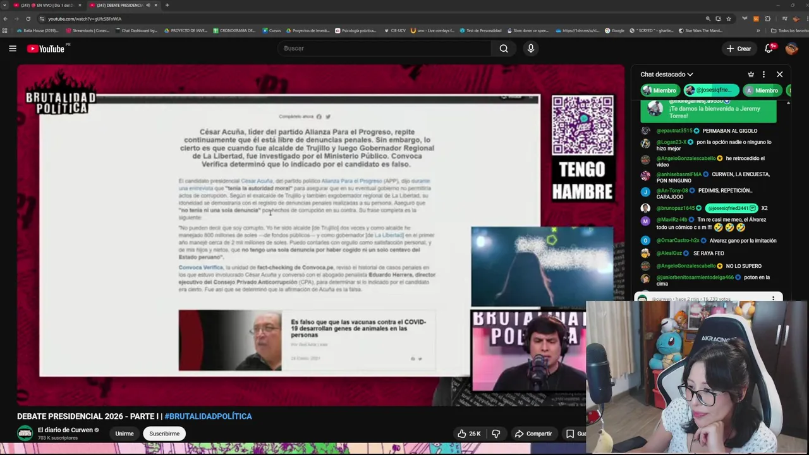This screenshot has width=809, height=455.
Task: Open the poll card three-dot menu
Action: tap(773, 298)
